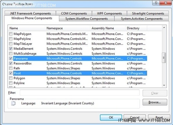The height and width of the screenshot is (125, 173).
Task: Select the Polyline row name
Action: [x=19, y=83]
